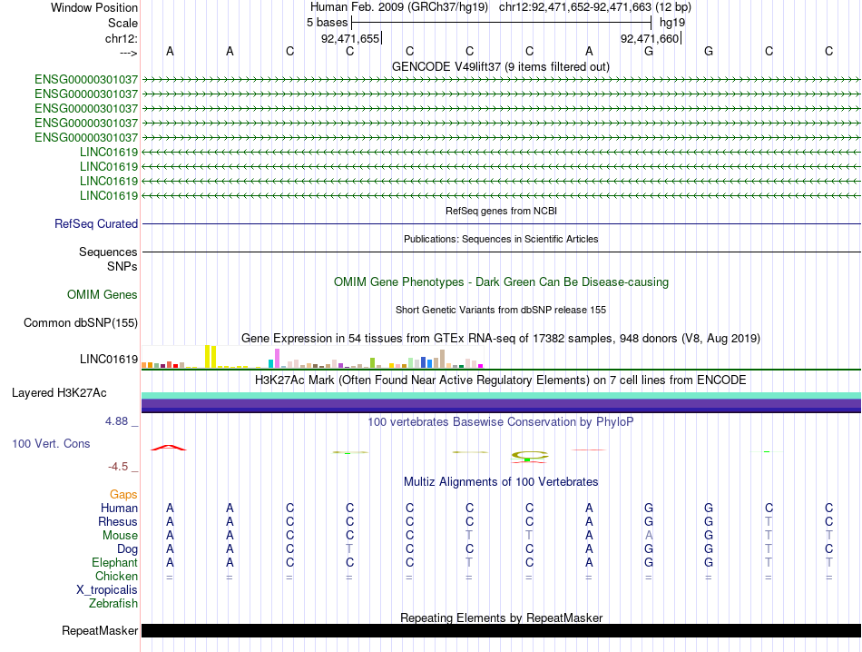This screenshot has height=652, width=862.
Task: Click the 5 bases scale bar label
Action: [x=327, y=23]
